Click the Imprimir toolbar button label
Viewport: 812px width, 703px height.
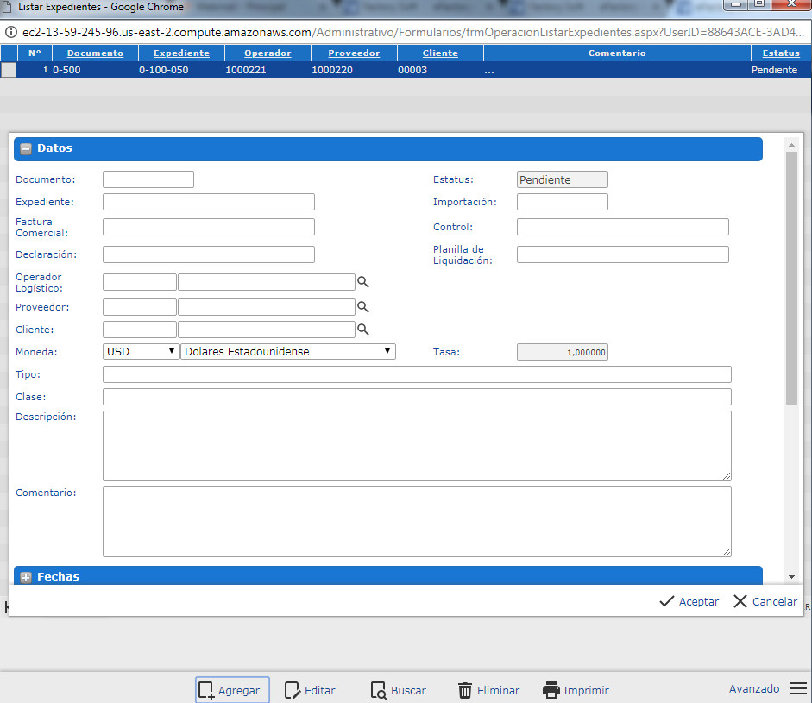coord(586,691)
